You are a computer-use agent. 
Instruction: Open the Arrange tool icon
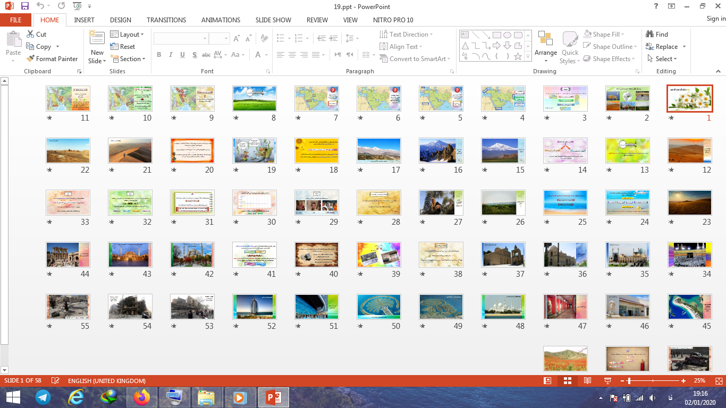tap(545, 38)
